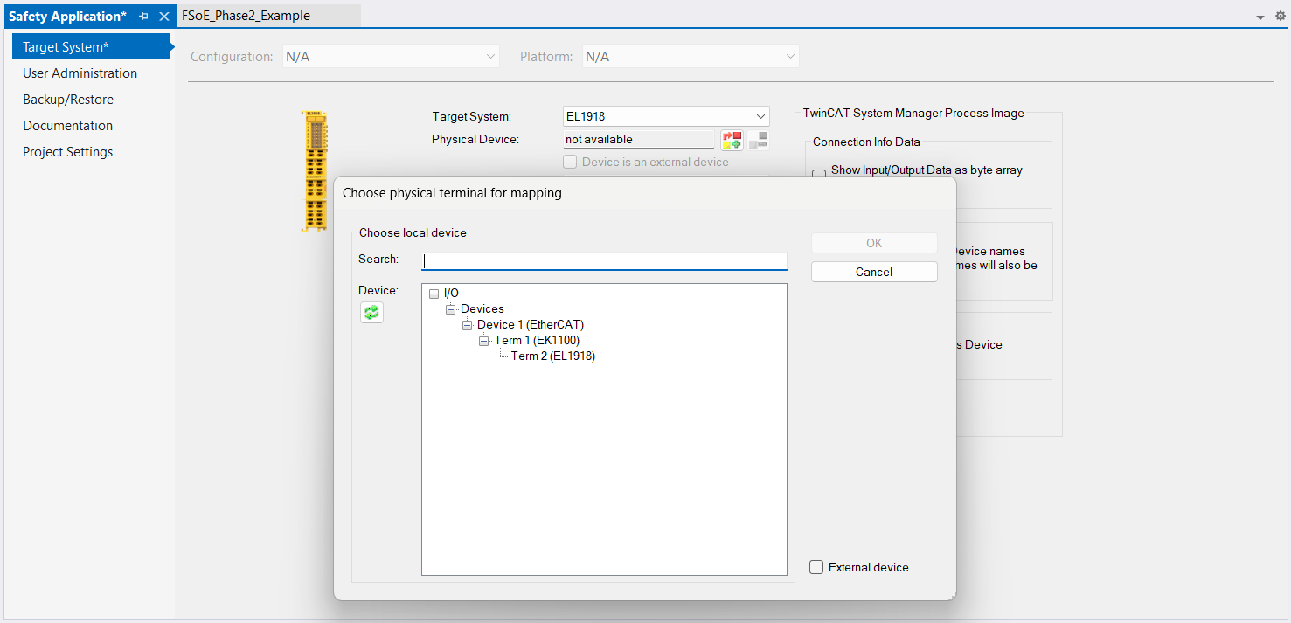Select Term 2 (EL1918) in tree
Viewport: 1291px width, 623px height.
coord(553,356)
